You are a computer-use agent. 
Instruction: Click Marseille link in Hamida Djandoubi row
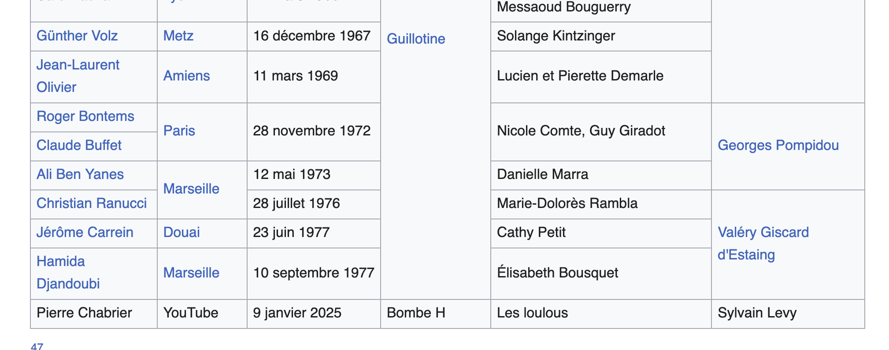(191, 273)
